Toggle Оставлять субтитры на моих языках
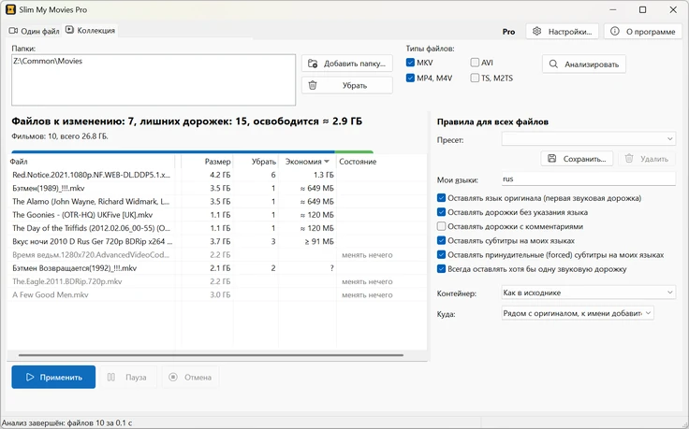Viewport: 689px width, 429px height. [441, 240]
